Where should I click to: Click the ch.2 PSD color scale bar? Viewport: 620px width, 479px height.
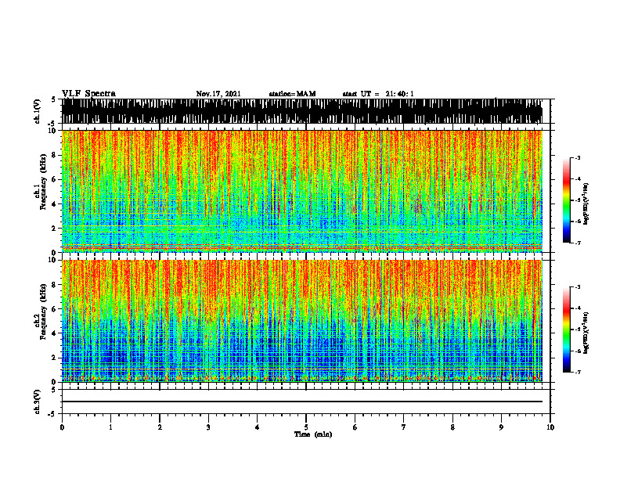click(567, 330)
